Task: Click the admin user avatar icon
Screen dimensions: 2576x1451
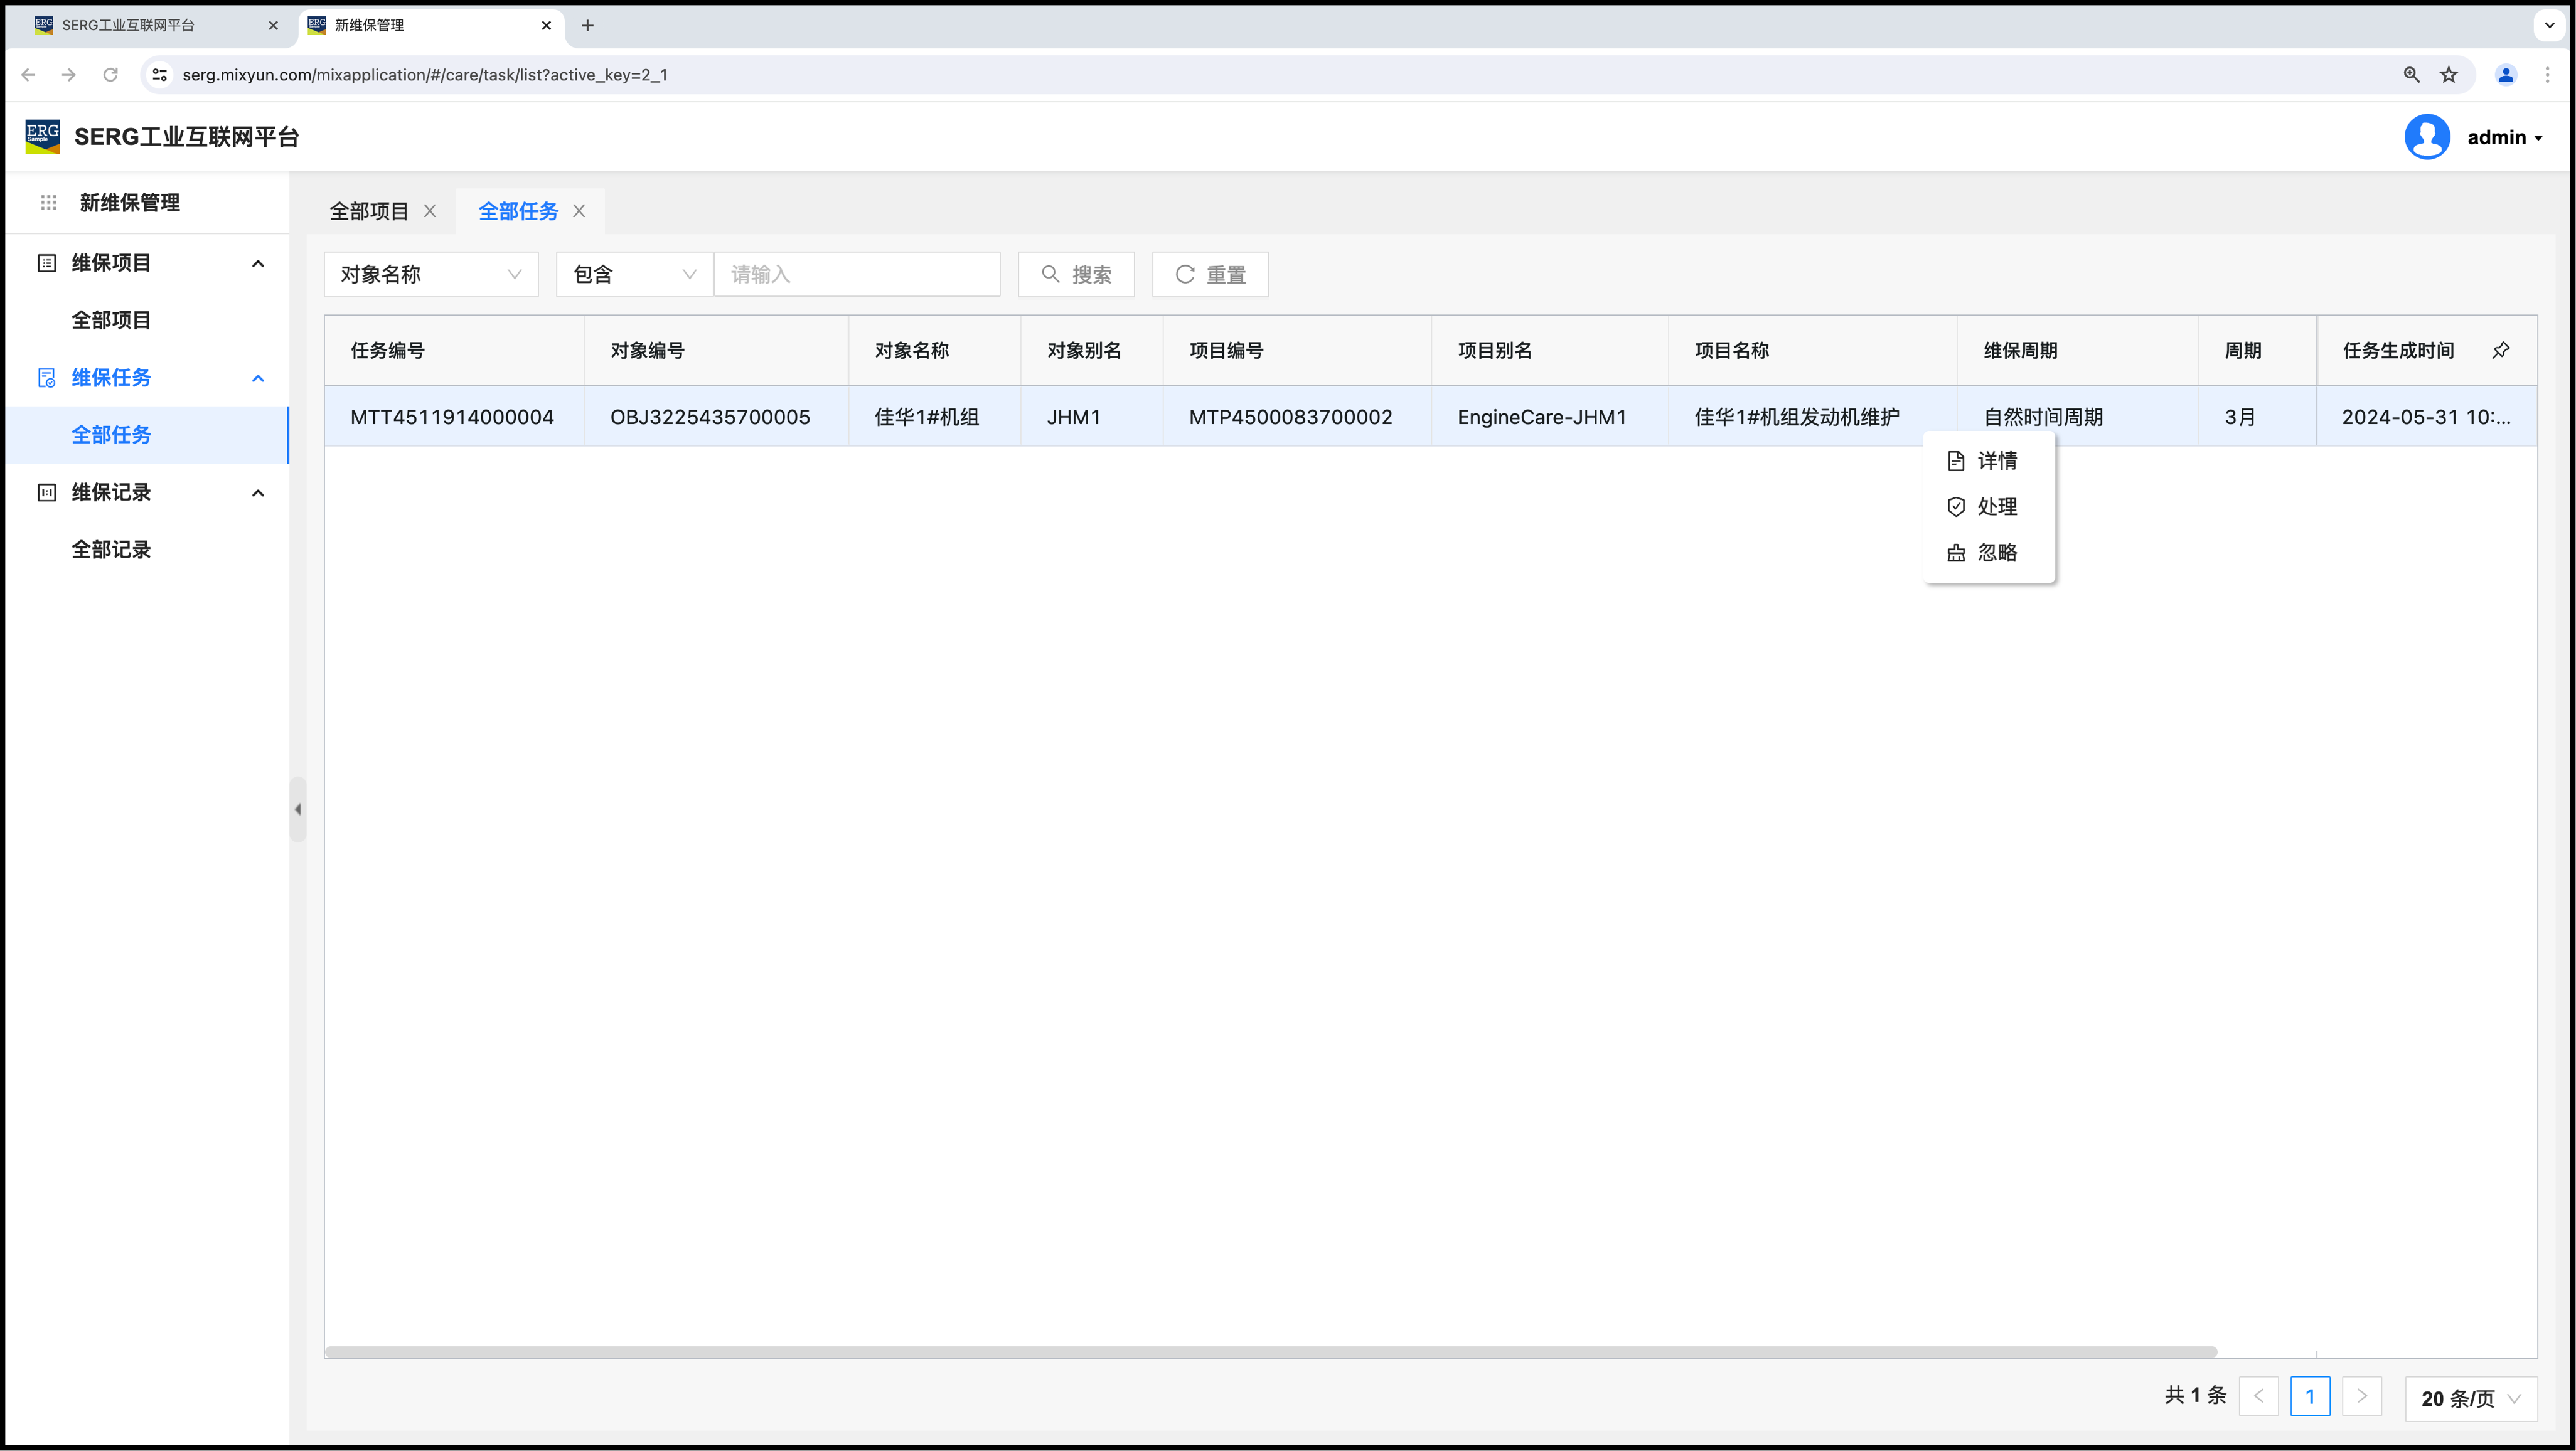Action: point(2426,137)
